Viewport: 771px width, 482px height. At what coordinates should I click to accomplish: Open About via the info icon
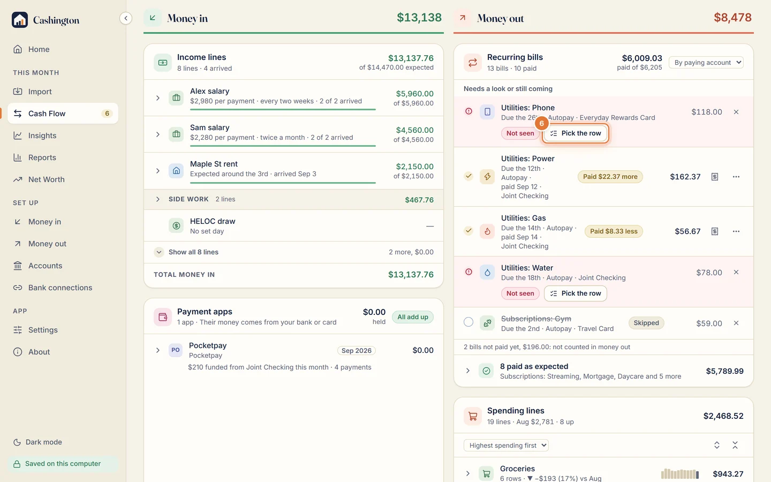(x=18, y=352)
